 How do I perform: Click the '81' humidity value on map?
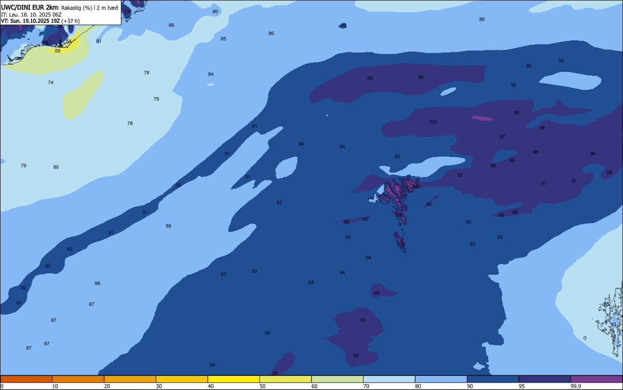[99, 41]
